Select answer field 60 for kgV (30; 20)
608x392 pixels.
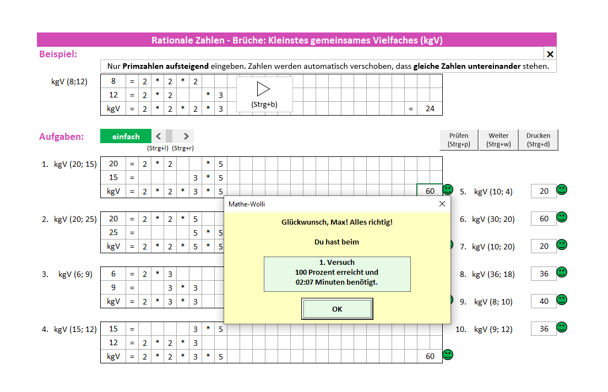pos(544,219)
